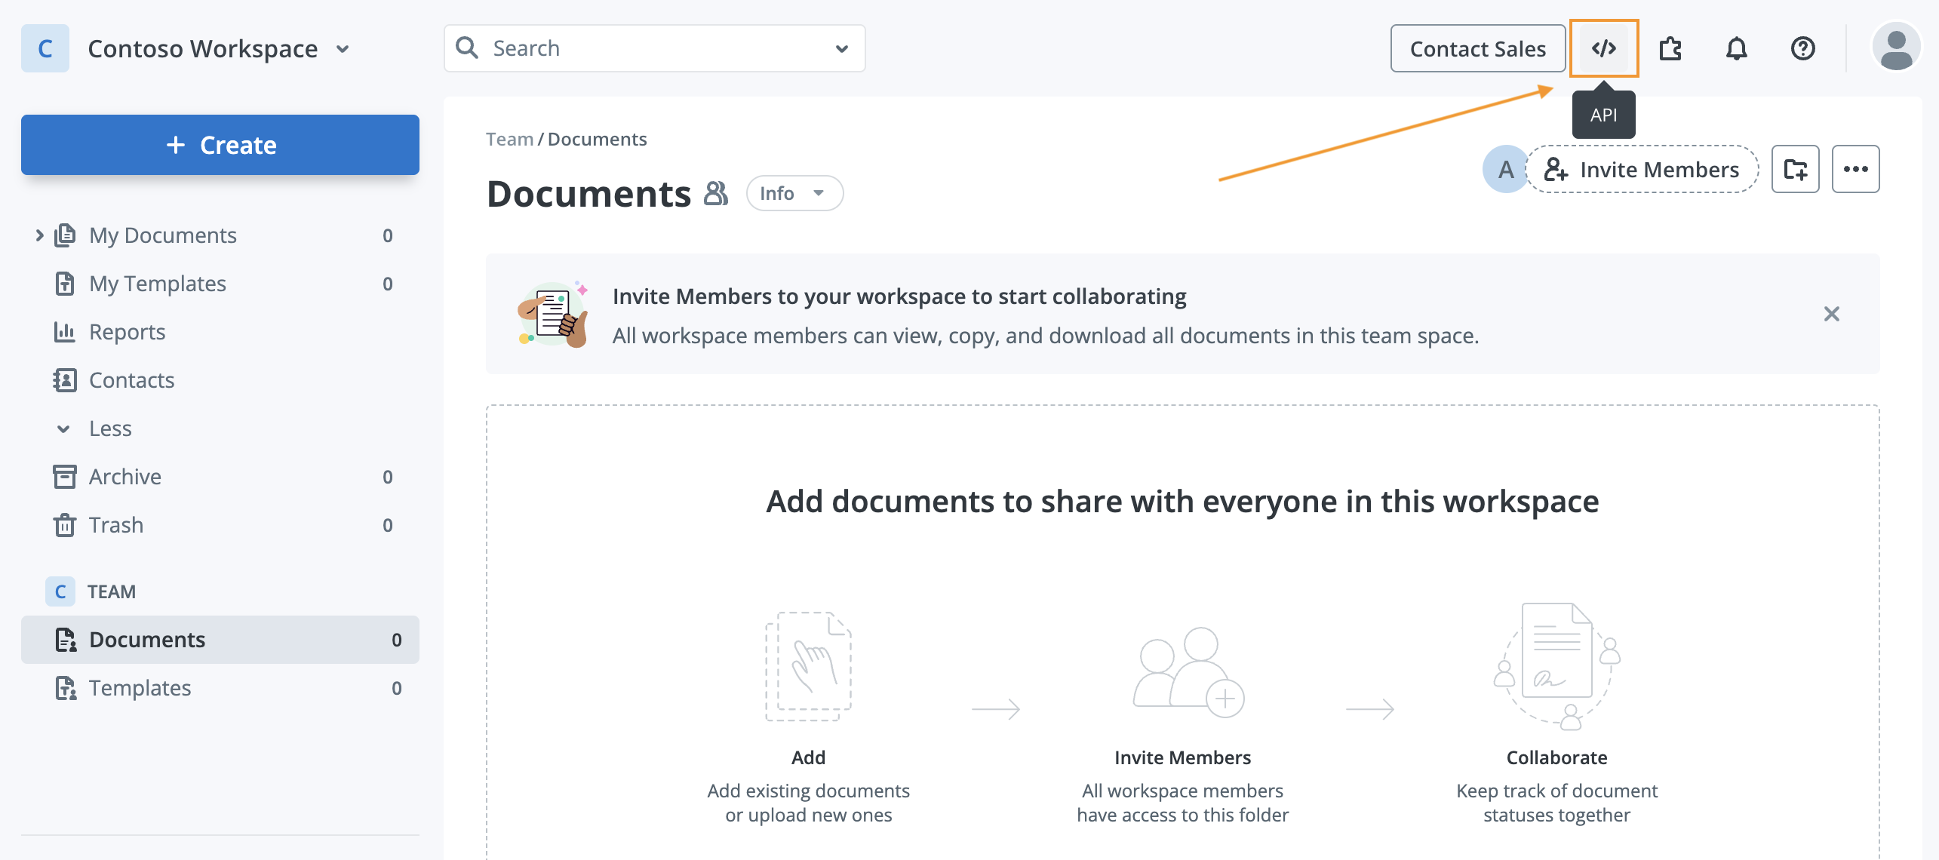Click member avatar A
The width and height of the screenshot is (1939, 860).
[x=1506, y=169]
